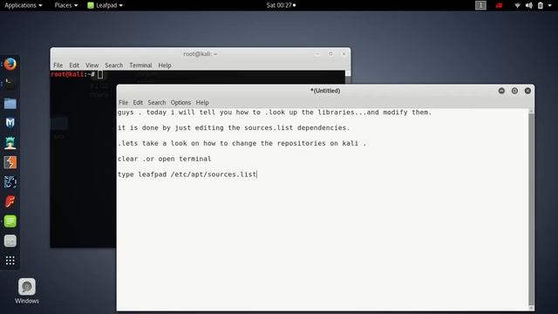Open the Places menu in top bar
The width and height of the screenshot is (558, 314).
(x=66, y=5)
